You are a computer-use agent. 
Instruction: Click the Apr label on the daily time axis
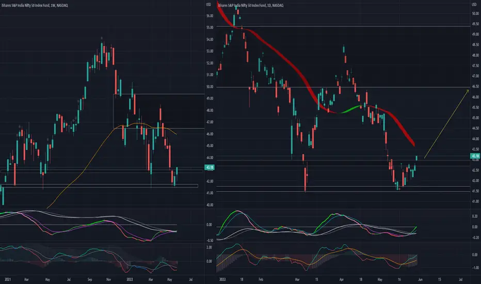(x=342, y=279)
